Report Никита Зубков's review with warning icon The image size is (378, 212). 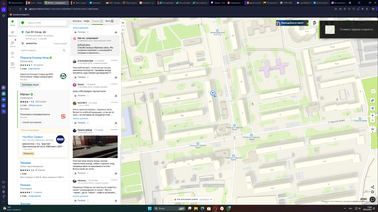(x=116, y=173)
